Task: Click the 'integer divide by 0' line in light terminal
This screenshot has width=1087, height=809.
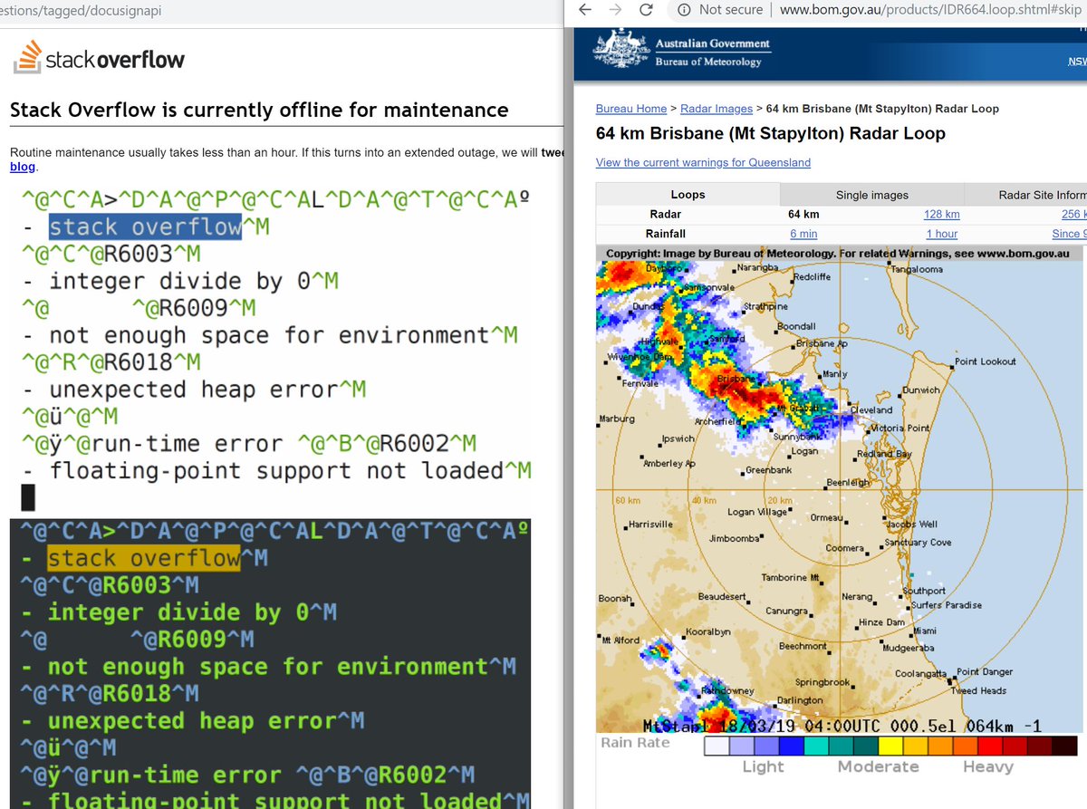Action: [181, 281]
